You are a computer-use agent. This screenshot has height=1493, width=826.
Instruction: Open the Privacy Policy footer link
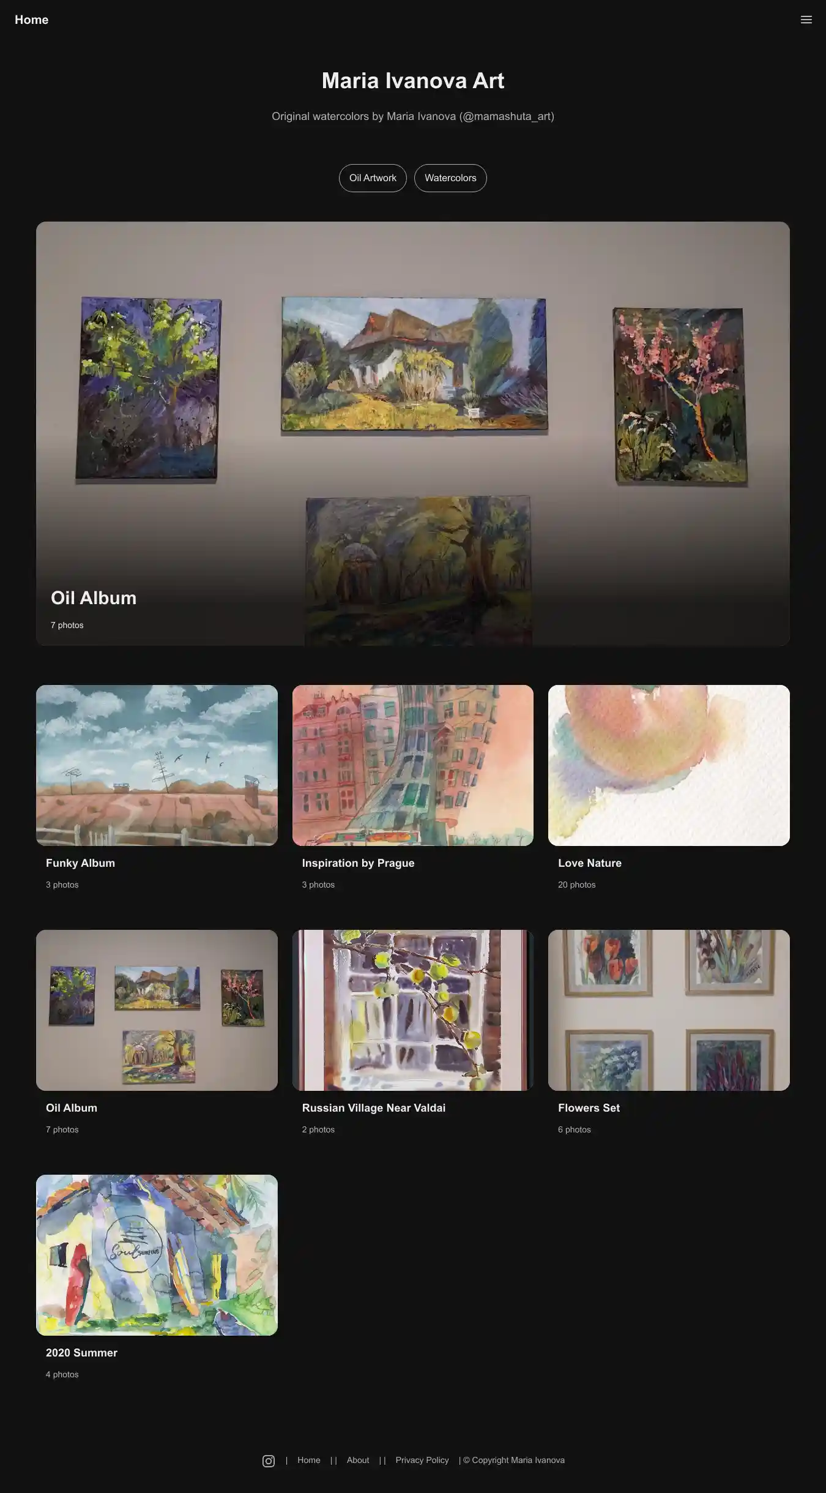(422, 1460)
